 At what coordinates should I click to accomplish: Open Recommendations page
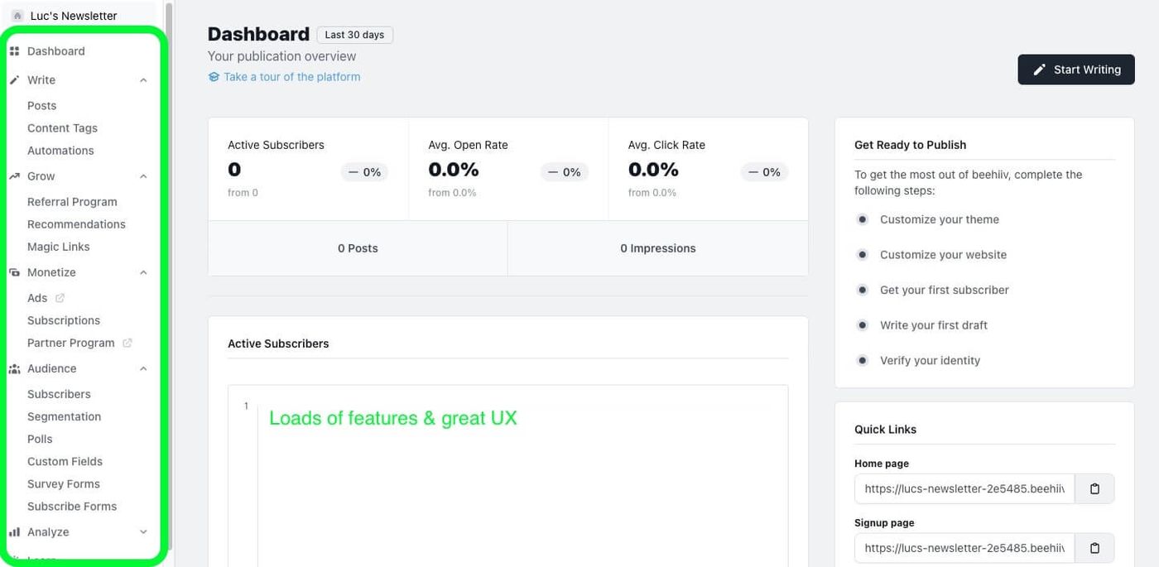(x=76, y=224)
